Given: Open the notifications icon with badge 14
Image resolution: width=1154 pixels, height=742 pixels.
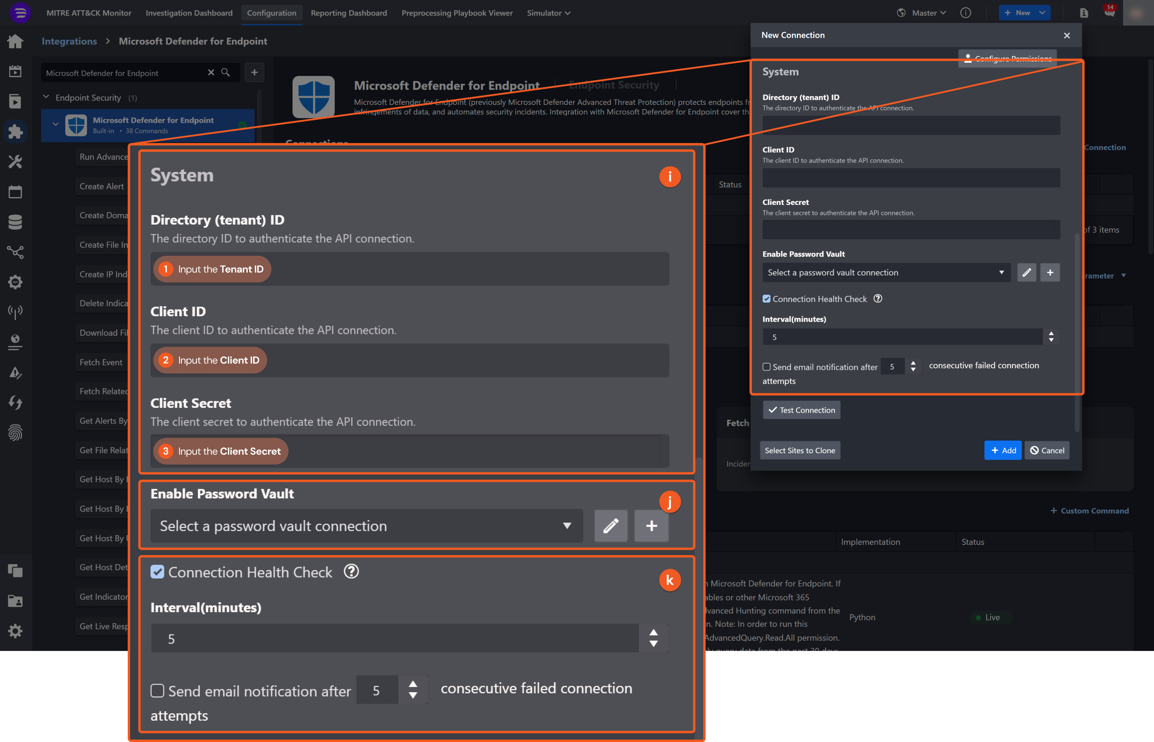Looking at the screenshot, I should coord(1109,13).
